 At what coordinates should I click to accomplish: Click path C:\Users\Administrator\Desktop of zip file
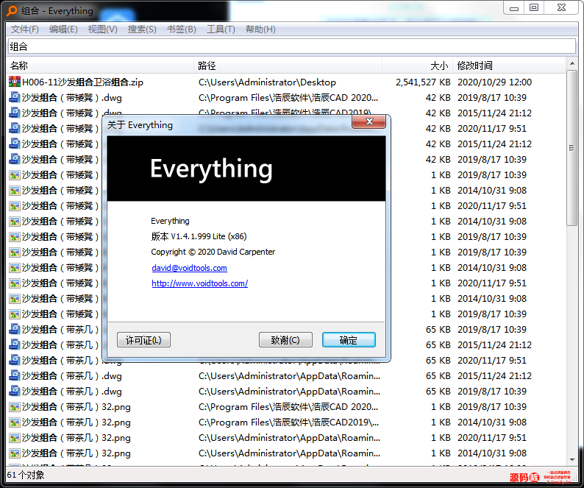click(x=267, y=82)
